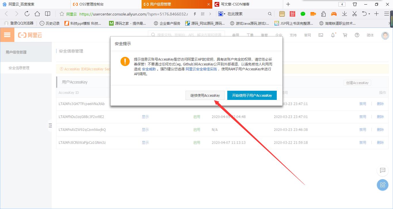Open the 登录QQ浏览器 bookmark
This screenshot has width=393, height=209.
(19, 23)
